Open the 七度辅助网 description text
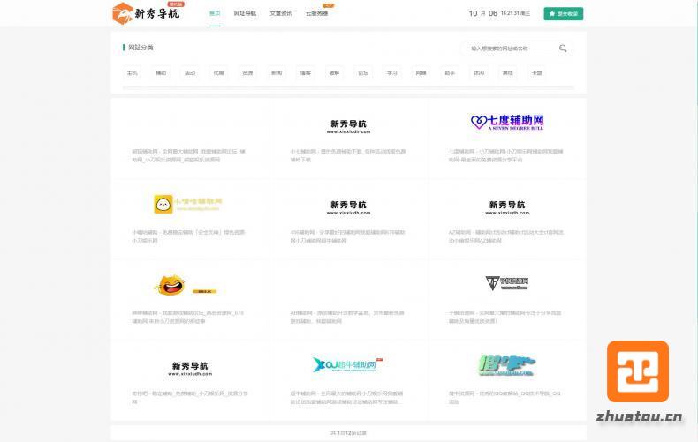This screenshot has width=698, height=442. coord(506,155)
